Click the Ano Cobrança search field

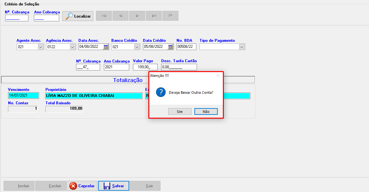coord(46,18)
